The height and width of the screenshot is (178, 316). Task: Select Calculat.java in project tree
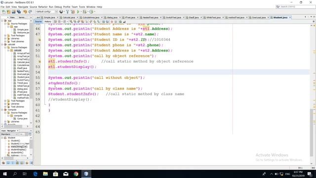(23, 62)
